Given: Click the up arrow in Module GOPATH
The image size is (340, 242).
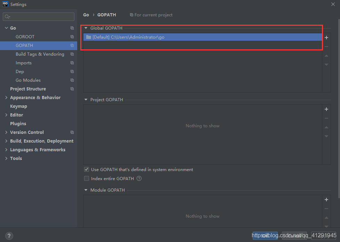Looking at the screenshot, I should (326, 218).
